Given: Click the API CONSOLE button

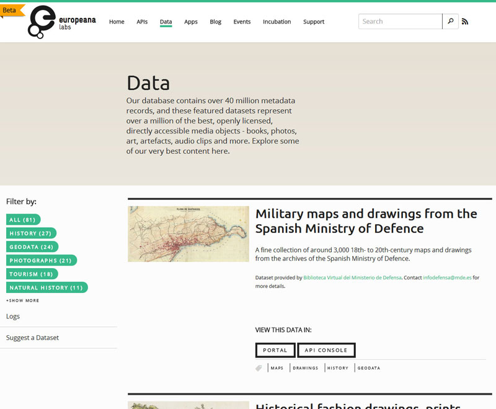Looking at the screenshot, I should [x=326, y=350].
